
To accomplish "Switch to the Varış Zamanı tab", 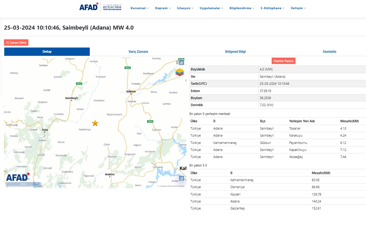I will point(138,52).
